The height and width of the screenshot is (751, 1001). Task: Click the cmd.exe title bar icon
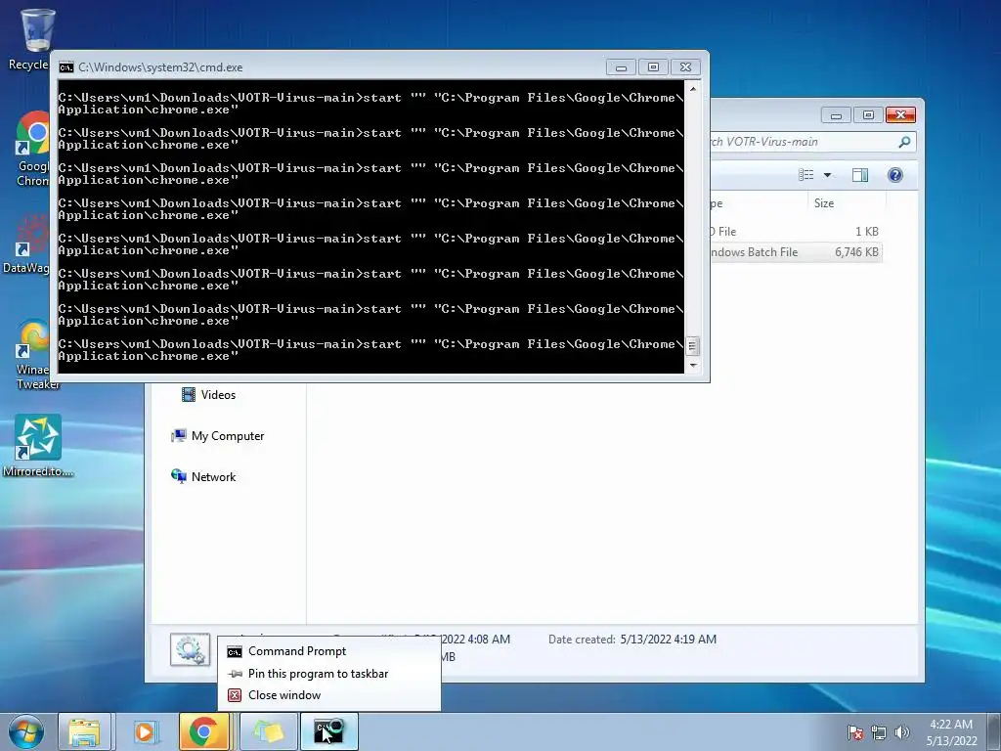point(66,67)
